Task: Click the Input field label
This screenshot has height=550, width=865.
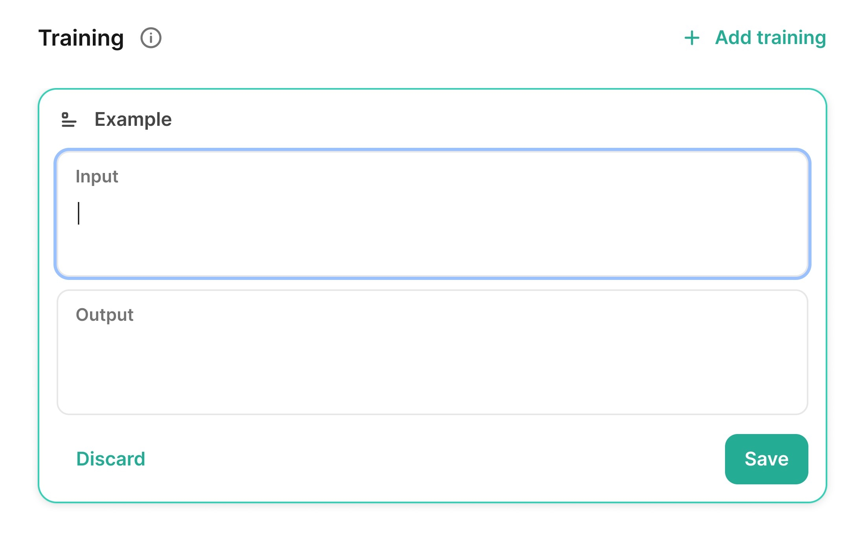Action: click(x=97, y=177)
